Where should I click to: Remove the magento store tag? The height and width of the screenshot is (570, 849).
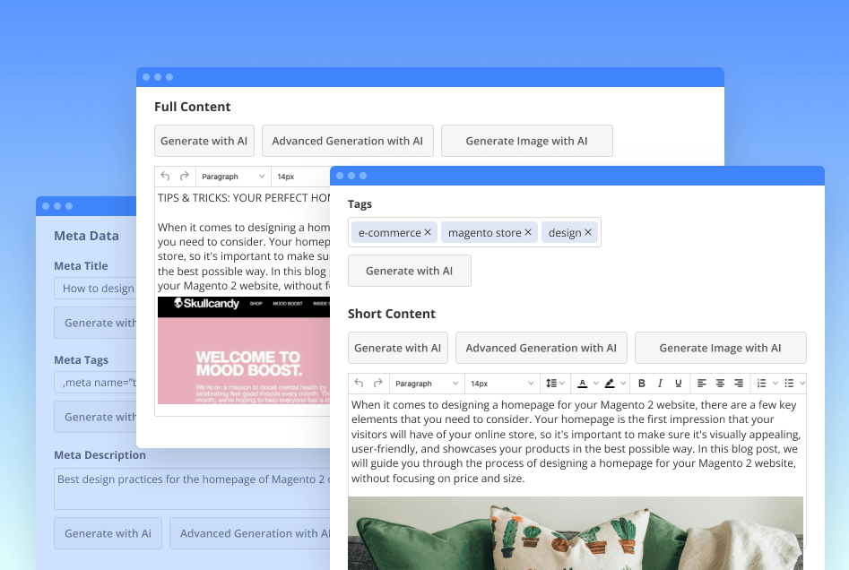point(528,233)
